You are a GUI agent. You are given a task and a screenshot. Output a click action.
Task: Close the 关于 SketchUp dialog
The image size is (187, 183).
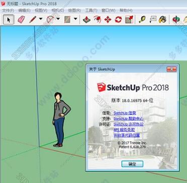click(171, 69)
